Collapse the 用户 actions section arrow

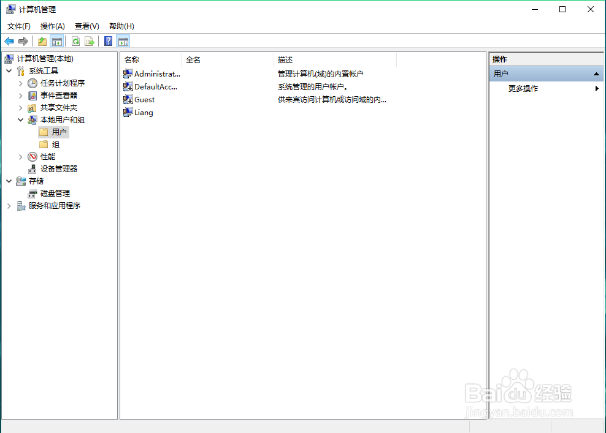(596, 73)
